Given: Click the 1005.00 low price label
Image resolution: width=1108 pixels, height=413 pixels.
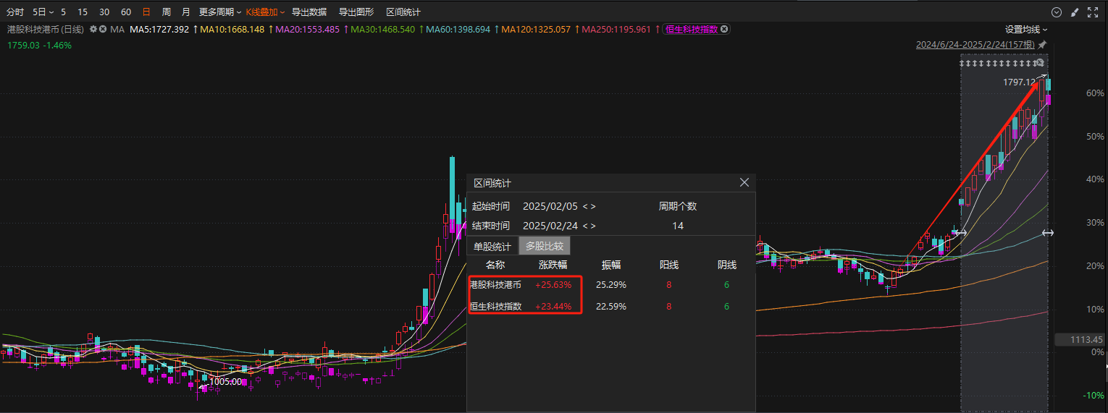Looking at the screenshot, I should pyautogui.click(x=225, y=381).
